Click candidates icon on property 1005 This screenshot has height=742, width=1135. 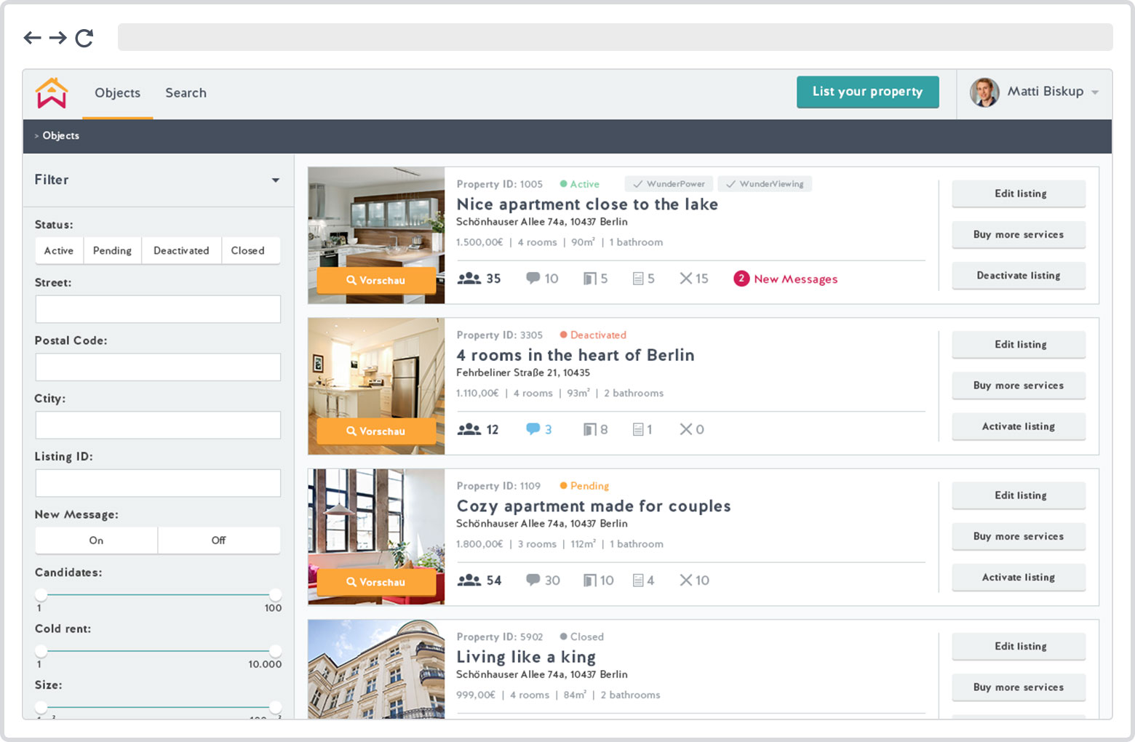click(469, 279)
